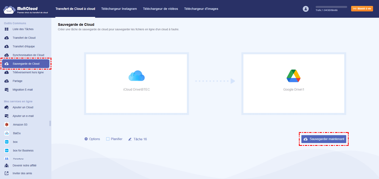Open the Devenir notre affilié link
The height and width of the screenshot is (179, 379).
click(24, 166)
